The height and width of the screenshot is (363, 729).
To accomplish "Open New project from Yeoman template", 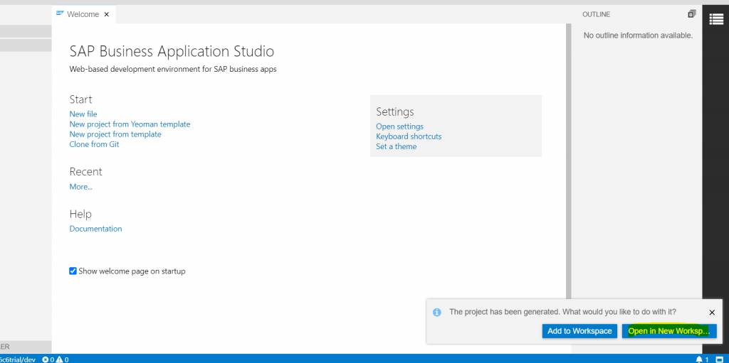I will point(130,124).
